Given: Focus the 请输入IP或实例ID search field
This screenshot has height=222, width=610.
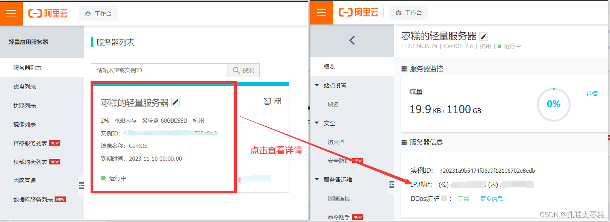Looking at the screenshot, I should 159,70.
